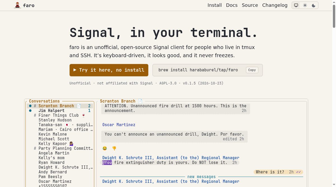Select Kevin Malone in Conversations
This screenshot has height=187, width=336.
[60, 134]
